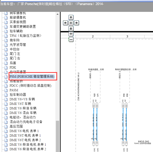The width and height of the screenshot is (153, 152).
Task: Select 高压范围 in the tree
Action: [16, 127]
